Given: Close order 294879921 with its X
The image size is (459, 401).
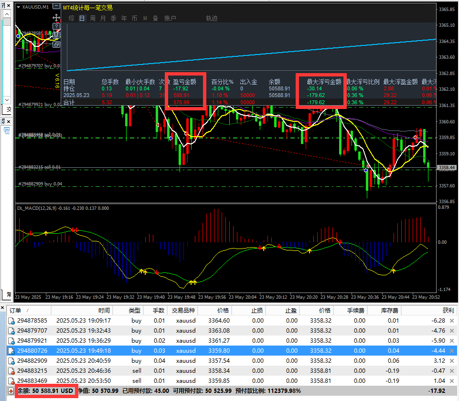Looking at the screenshot, I should [x=452, y=341].
